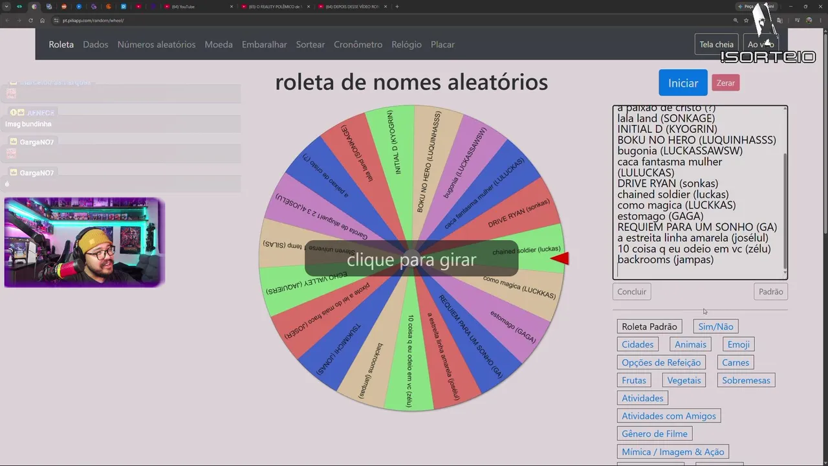
Task: Select the Frutas preset
Action: click(634, 381)
